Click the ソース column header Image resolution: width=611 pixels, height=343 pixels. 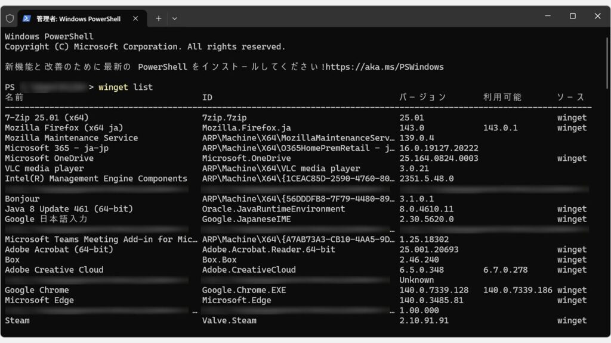[571, 97]
